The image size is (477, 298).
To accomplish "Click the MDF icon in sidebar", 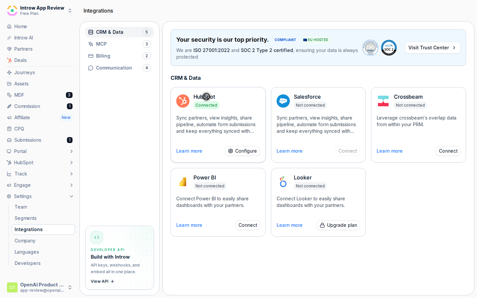I will point(9,95).
